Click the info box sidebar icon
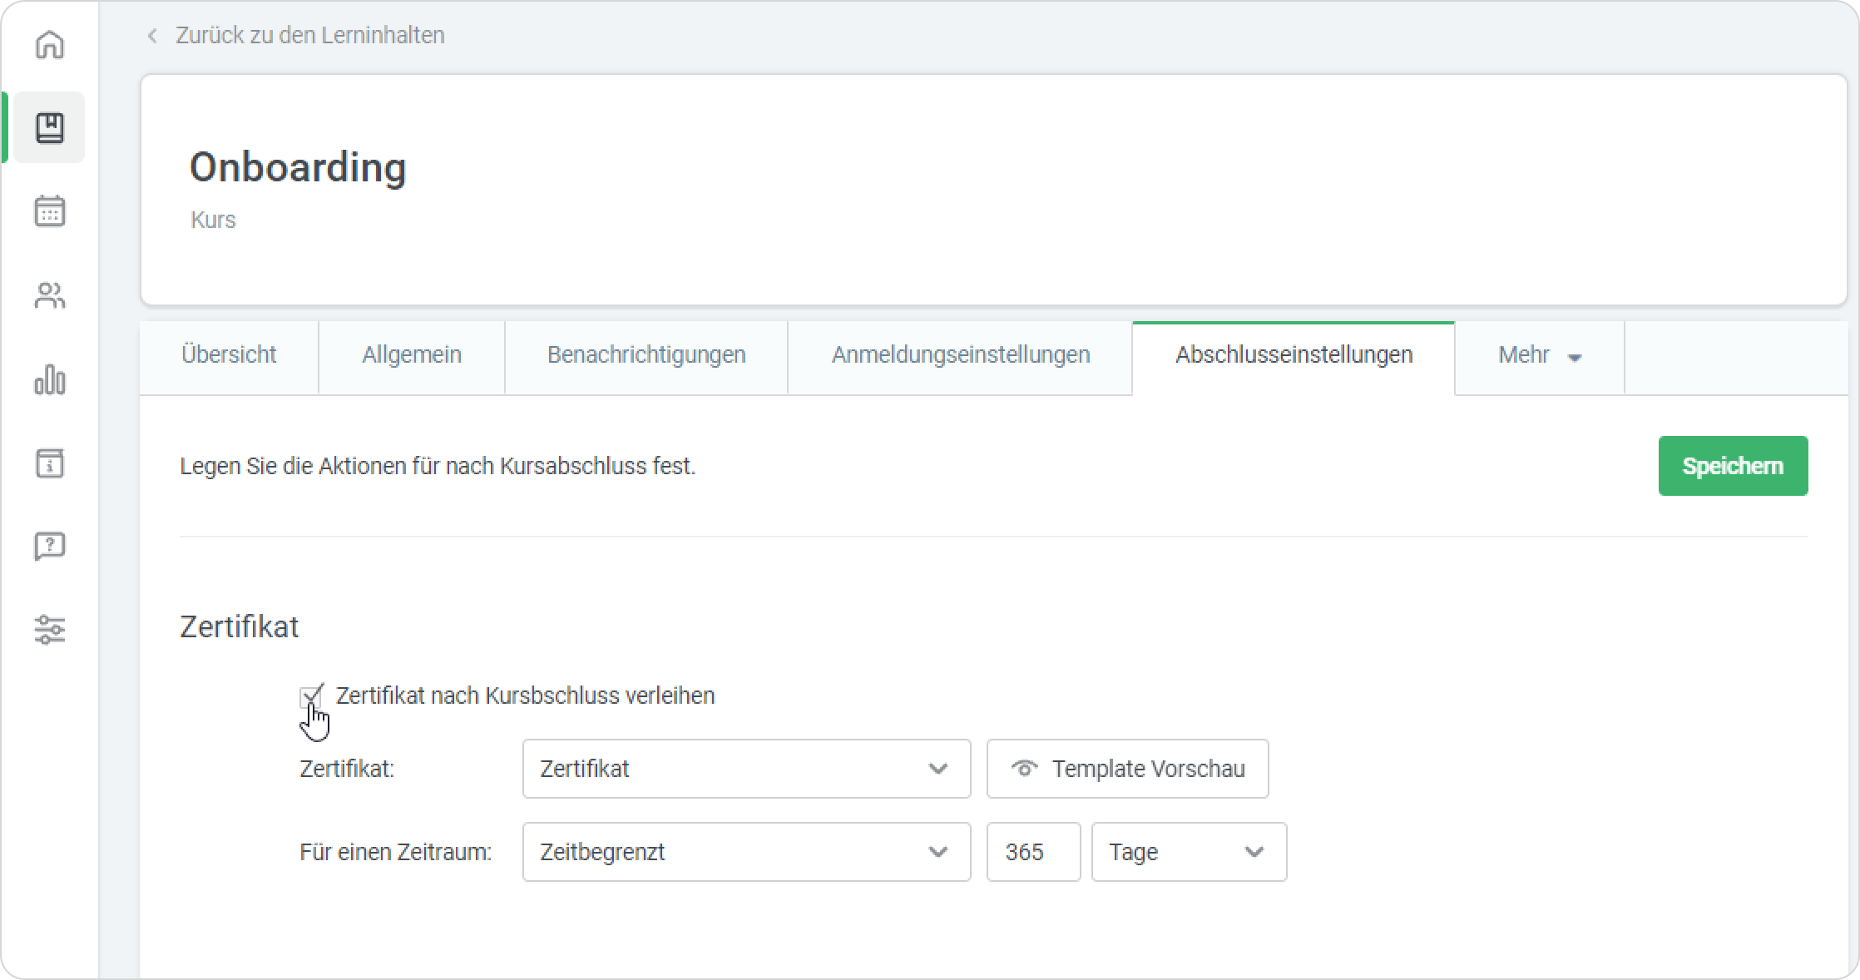The width and height of the screenshot is (1860, 980). click(x=50, y=463)
